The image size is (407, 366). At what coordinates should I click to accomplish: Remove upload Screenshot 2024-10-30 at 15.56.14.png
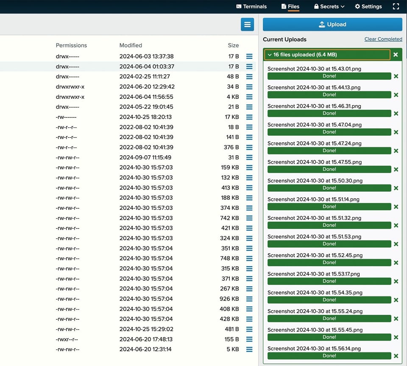pos(396,356)
